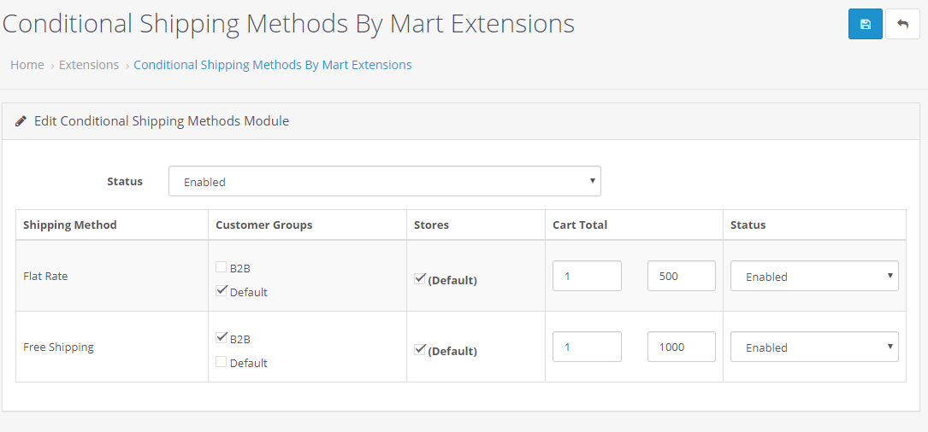Open the Extensions breadcrumb link
928x432 pixels.
pyautogui.click(x=89, y=65)
